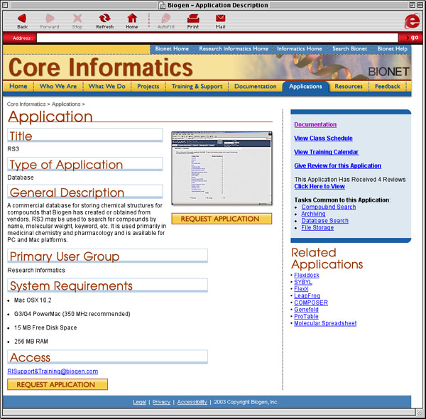
Task: Click the Refresh icon
Action: pos(104,18)
